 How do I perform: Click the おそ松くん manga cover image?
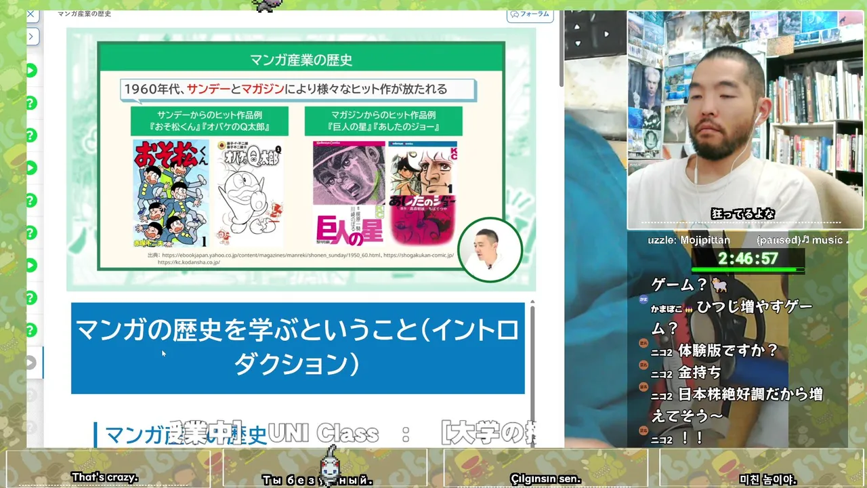171,194
